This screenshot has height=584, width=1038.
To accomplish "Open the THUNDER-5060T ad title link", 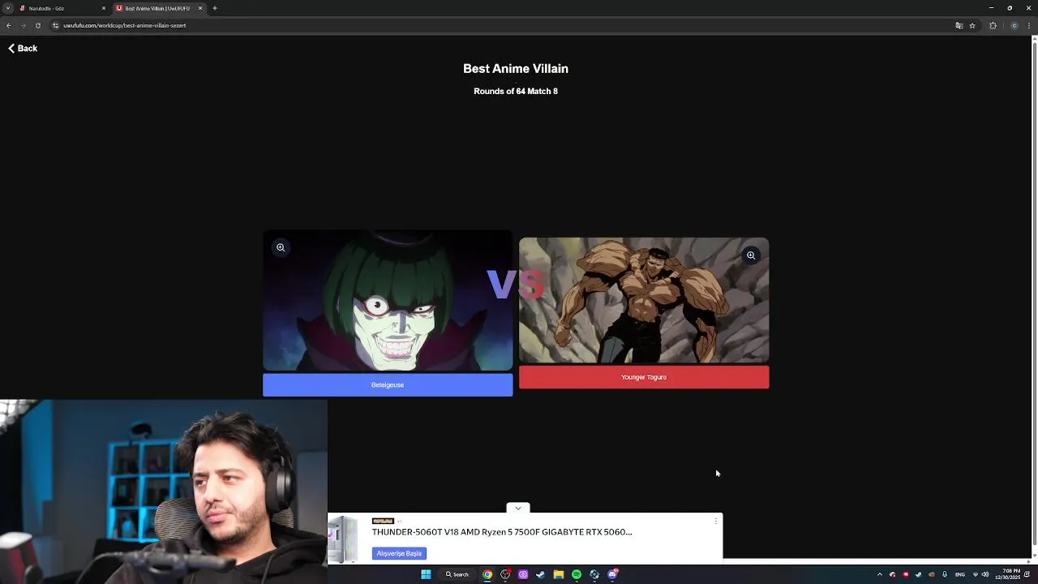I will (502, 532).
